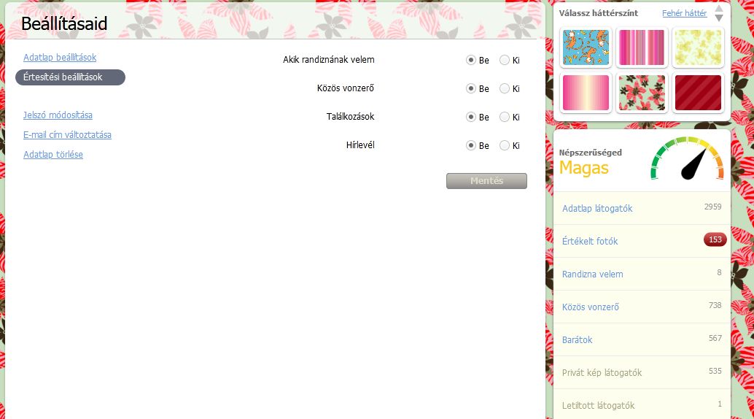Viewport: 754px width, 419px height.
Task: Turn Hírlevél on with Be
Action: (x=471, y=145)
